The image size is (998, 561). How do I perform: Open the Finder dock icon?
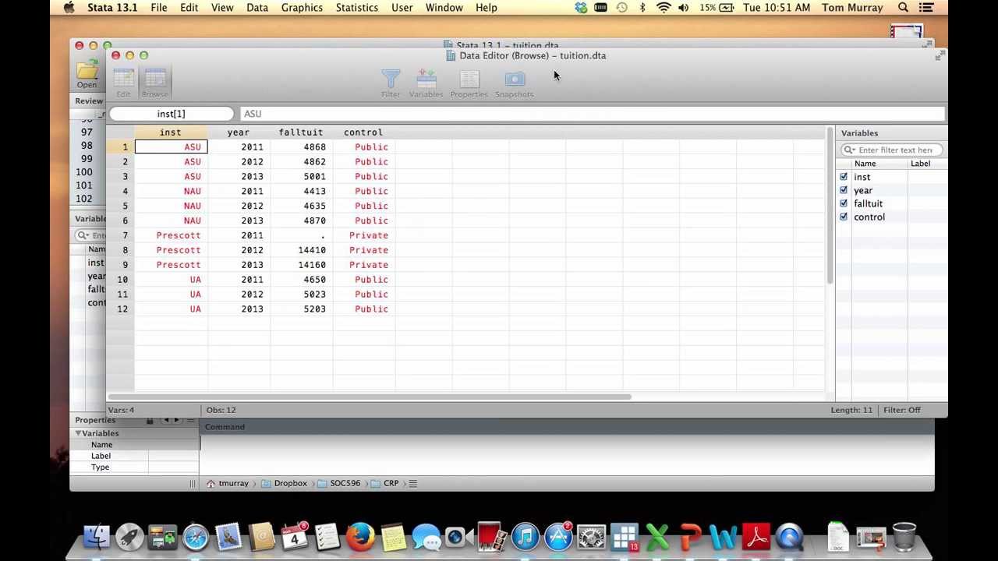(97, 537)
